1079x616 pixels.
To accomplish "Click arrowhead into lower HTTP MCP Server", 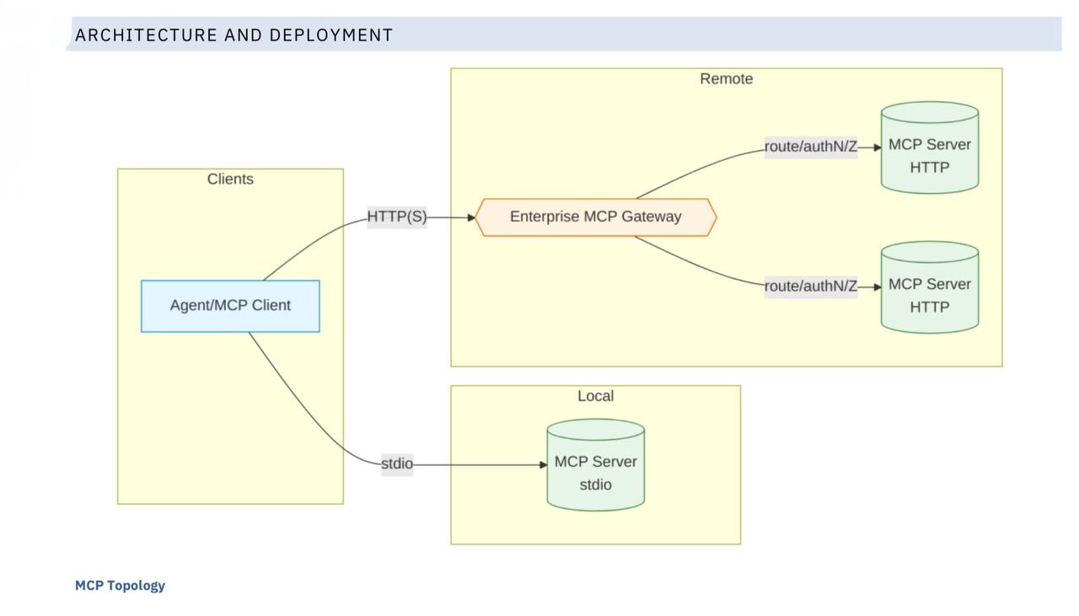I will click(x=877, y=287).
